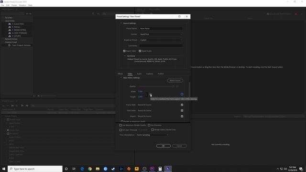Click the Media Browser list view icon
The width and height of the screenshot is (306, 172).
point(34,96)
